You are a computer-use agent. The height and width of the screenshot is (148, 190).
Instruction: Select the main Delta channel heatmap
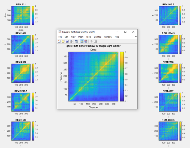pyautogui.click(x=93, y=77)
